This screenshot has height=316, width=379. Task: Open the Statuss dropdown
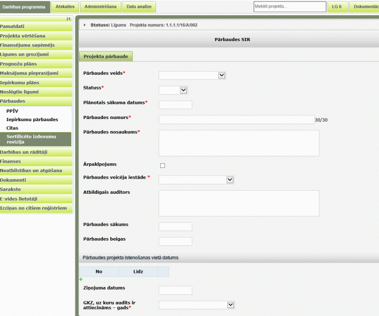pos(183,90)
